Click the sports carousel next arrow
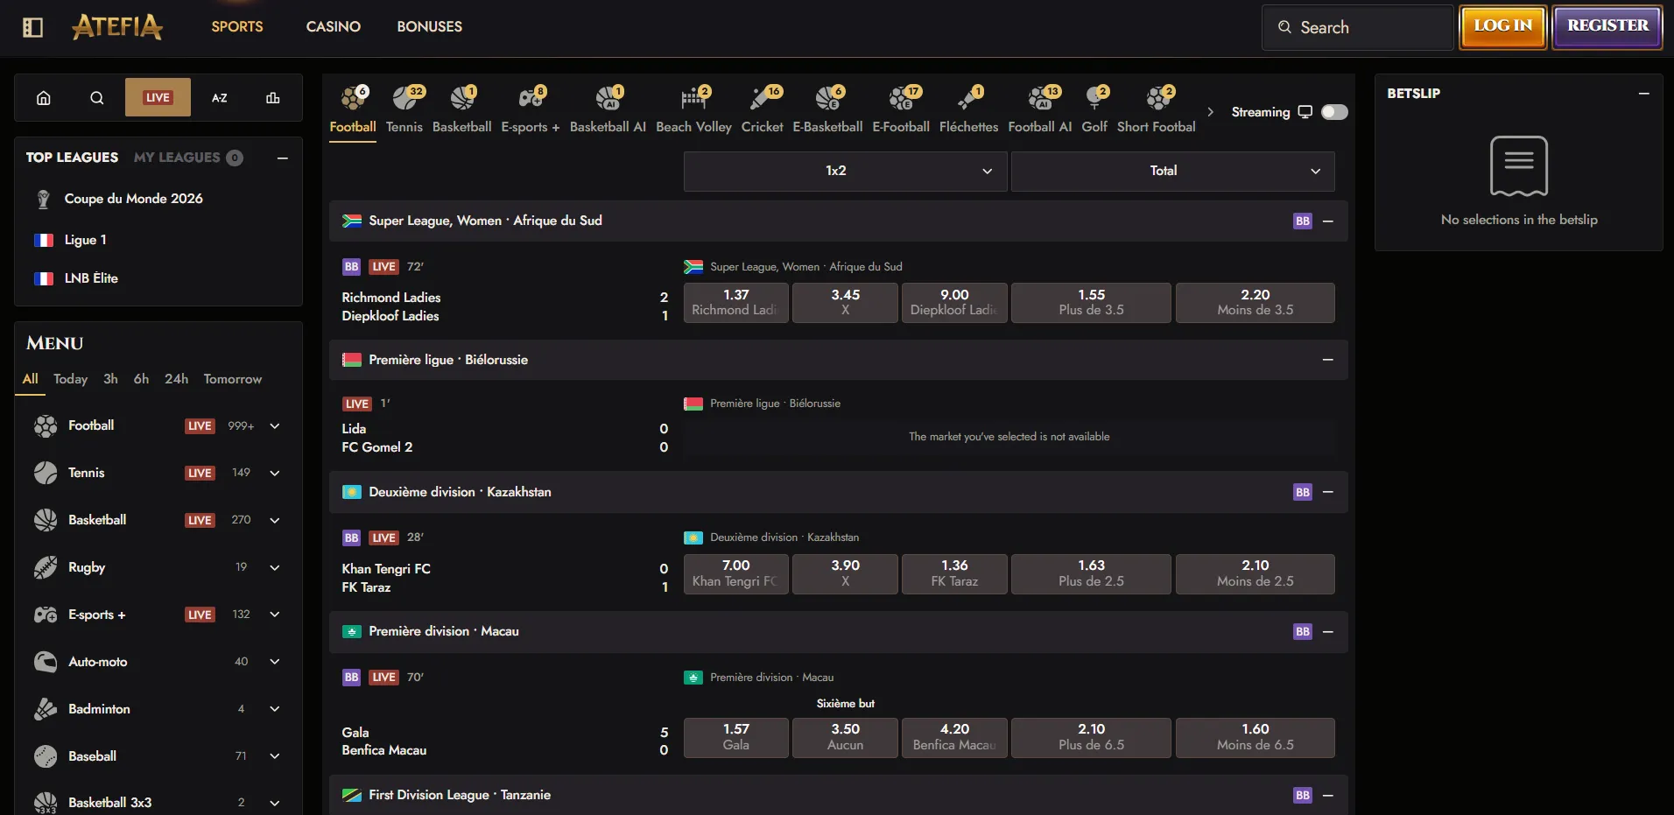 [x=1211, y=112]
